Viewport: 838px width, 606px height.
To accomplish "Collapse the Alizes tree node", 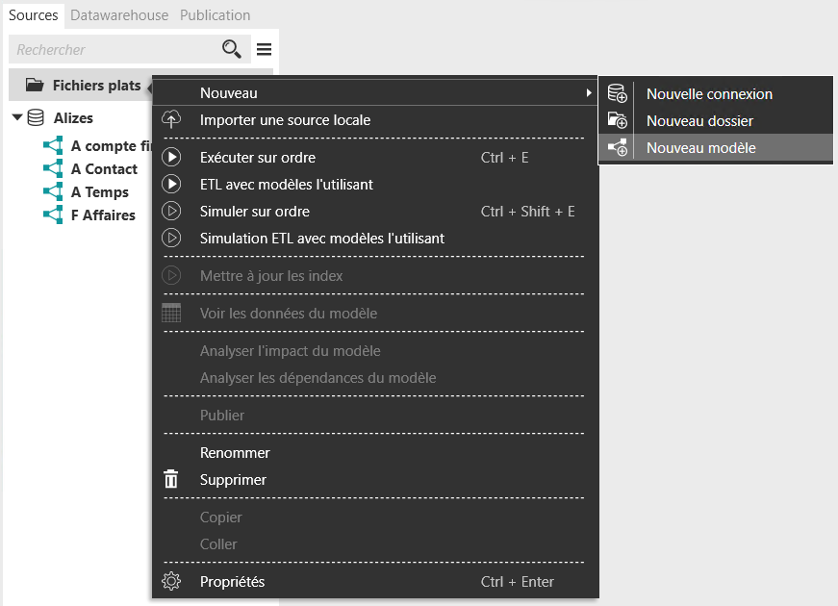I will click(16, 118).
